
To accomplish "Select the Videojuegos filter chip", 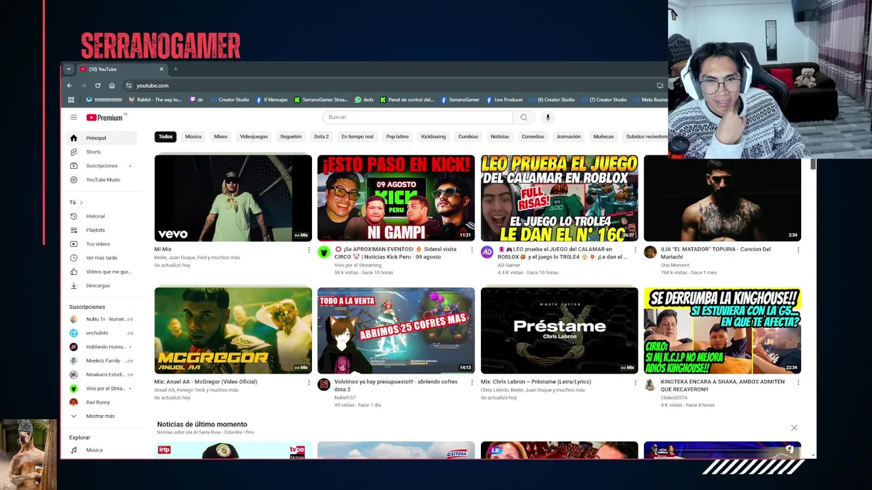I will pyautogui.click(x=253, y=137).
